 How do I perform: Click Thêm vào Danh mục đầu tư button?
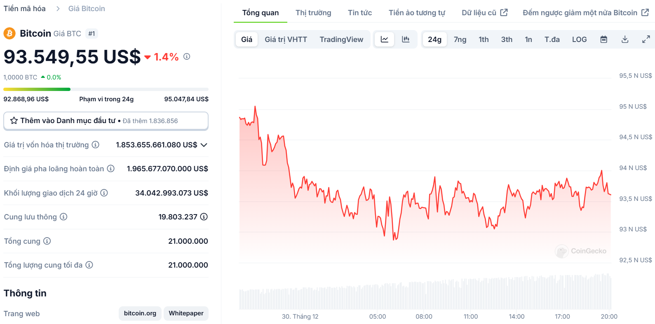click(106, 121)
